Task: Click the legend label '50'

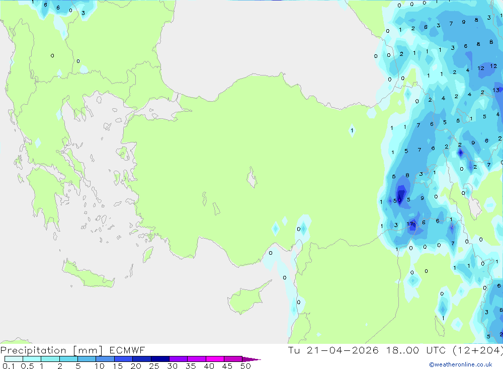Action: coord(245,366)
